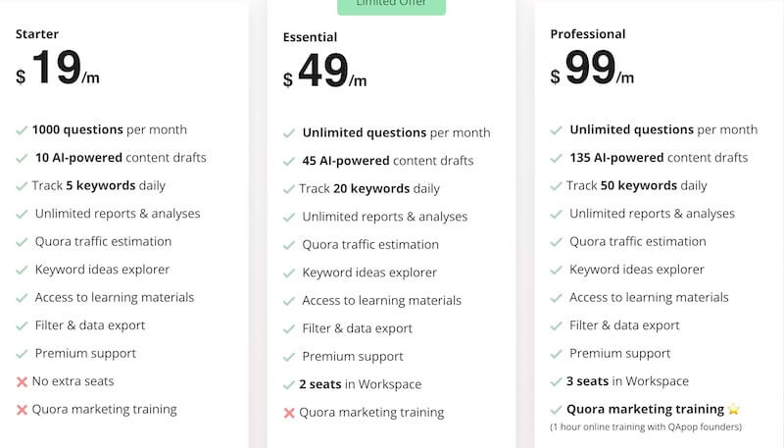Click red X by Essential Quora marketing training

(x=289, y=413)
